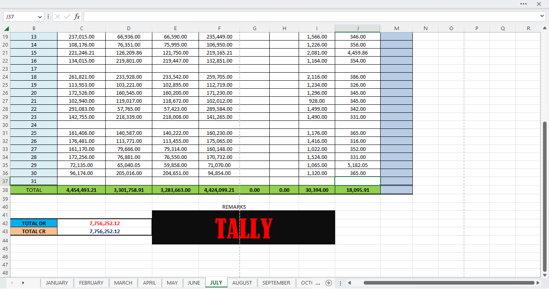
Task: Select row 38 header
Action: 5,190
